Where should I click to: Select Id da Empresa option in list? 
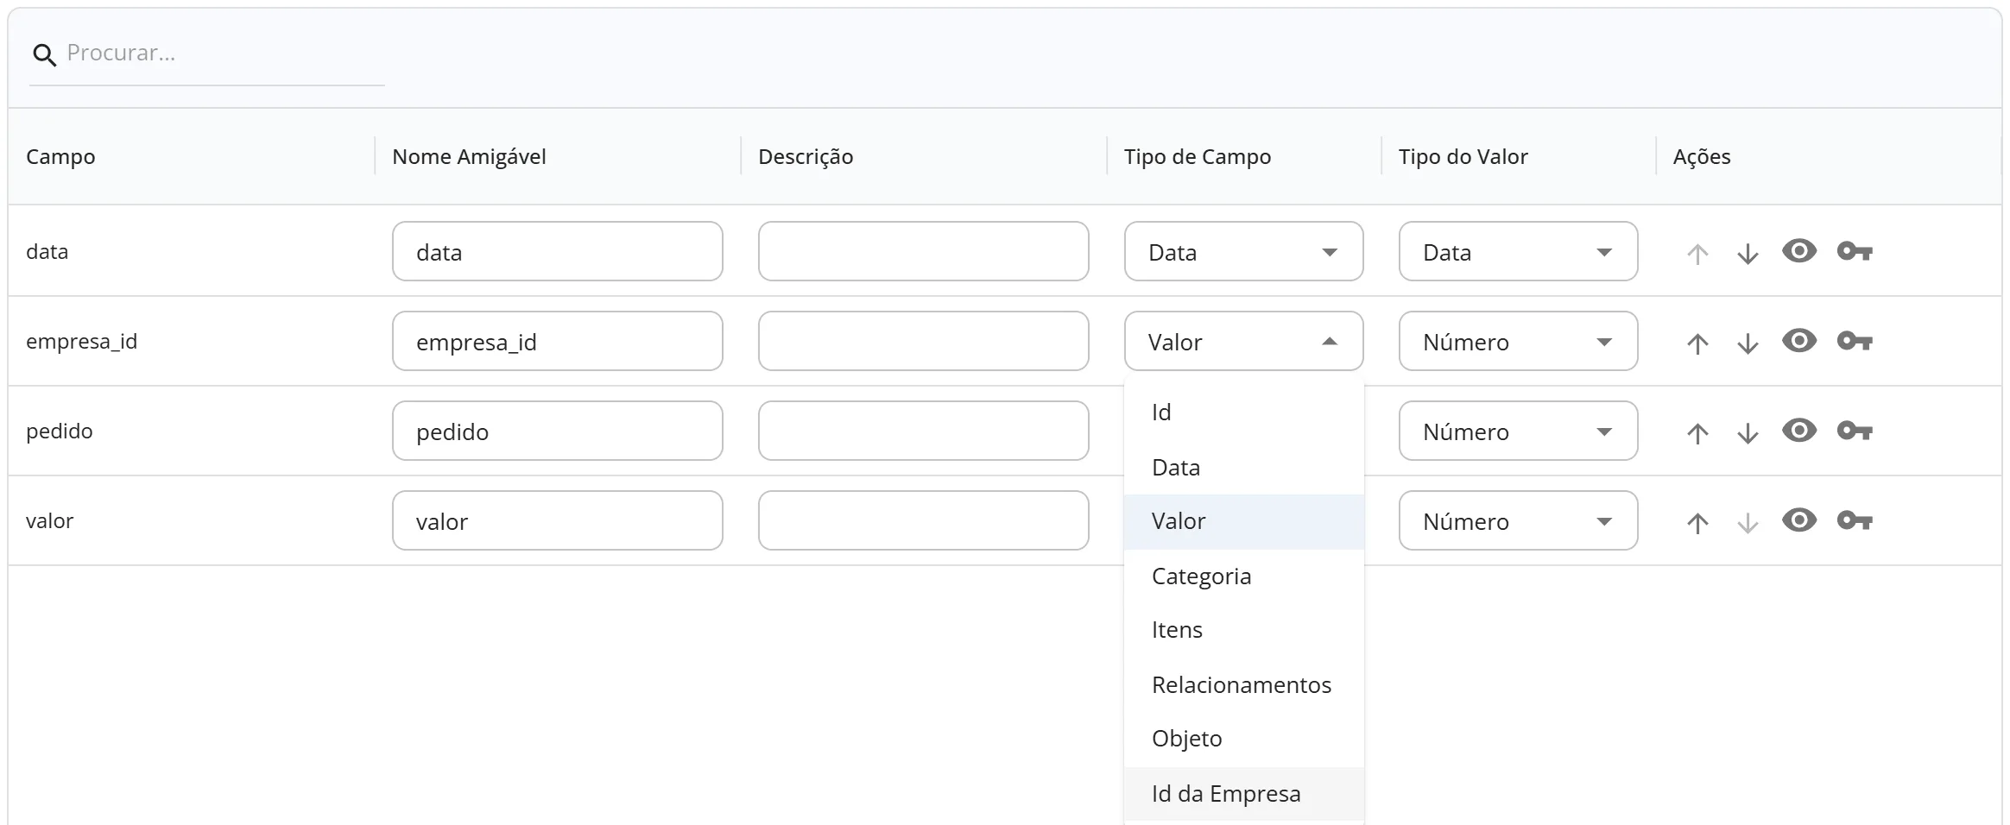1243,794
